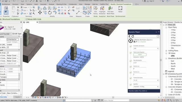Open the CadBim Plus ribbon tab
This screenshot has height=102, width=182.
tap(104, 4)
